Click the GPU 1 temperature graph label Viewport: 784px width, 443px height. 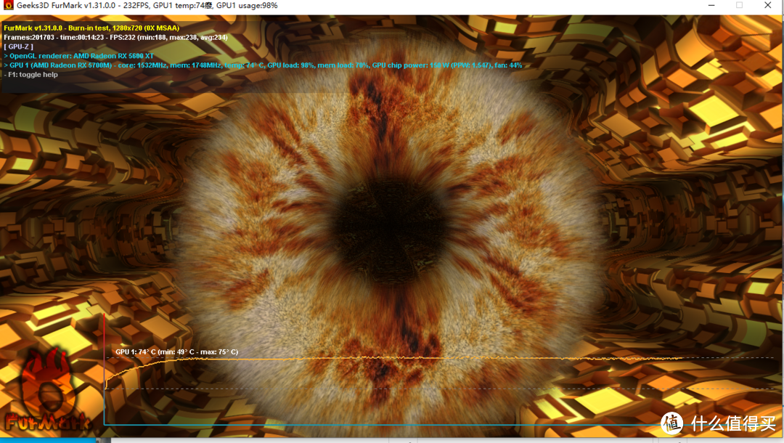pyautogui.click(x=176, y=352)
